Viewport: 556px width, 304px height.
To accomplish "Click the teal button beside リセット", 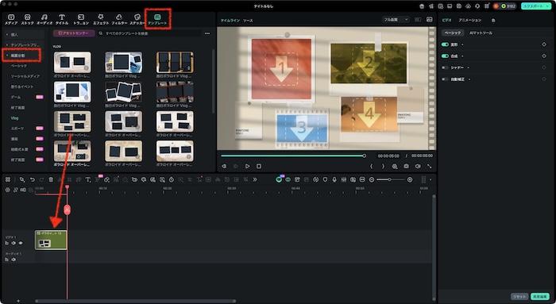I will pyautogui.click(x=539, y=297).
